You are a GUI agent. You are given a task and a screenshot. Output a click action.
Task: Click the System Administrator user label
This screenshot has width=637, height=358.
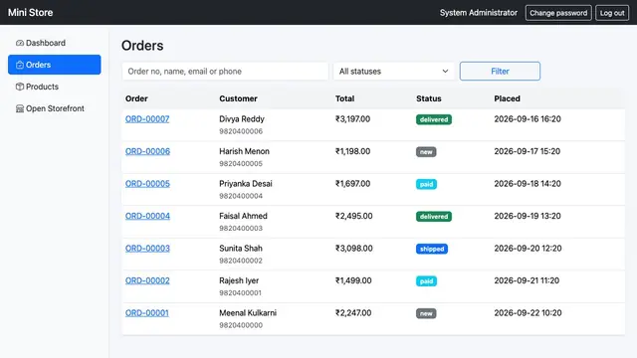pos(479,13)
